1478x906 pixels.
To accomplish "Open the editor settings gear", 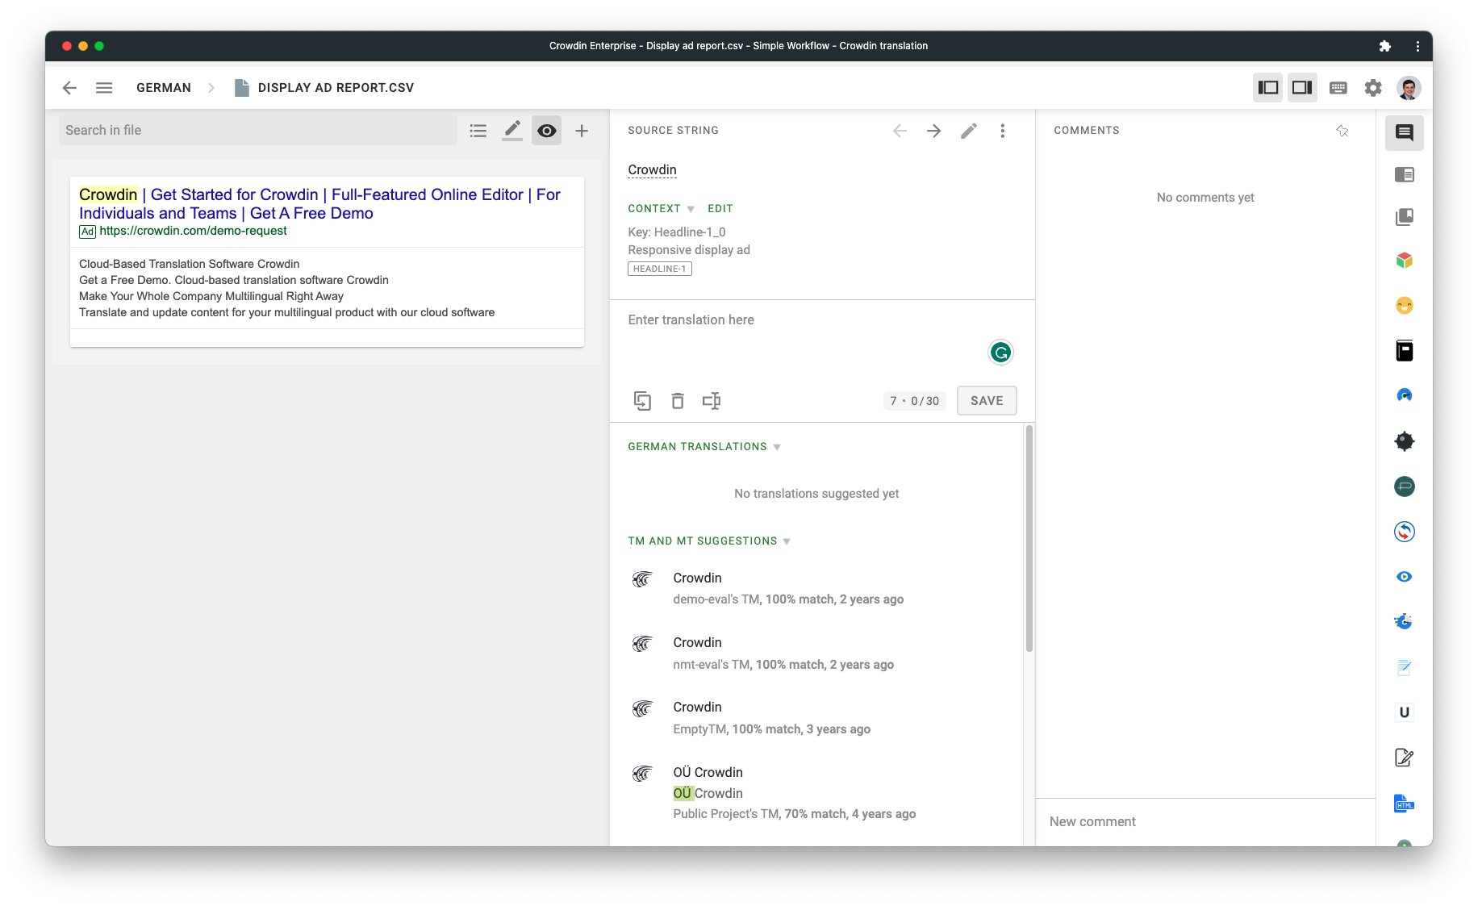I will [1373, 88].
